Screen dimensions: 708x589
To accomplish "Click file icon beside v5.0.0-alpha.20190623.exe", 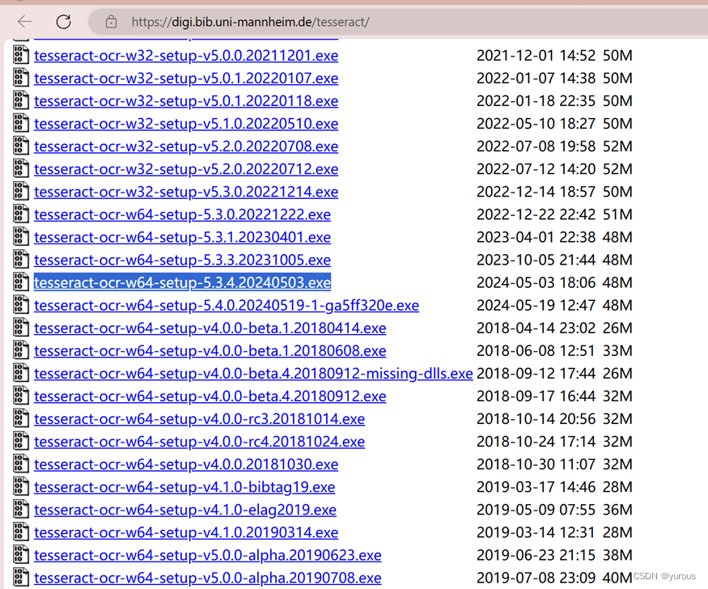I will (21, 555).
